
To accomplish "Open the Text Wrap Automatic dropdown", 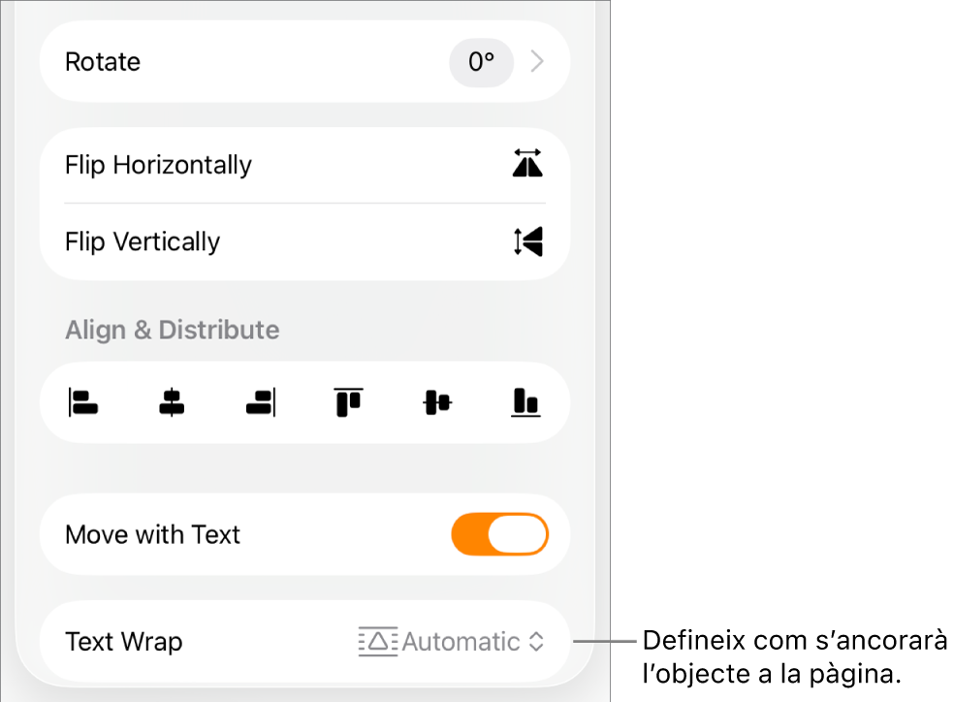I will pyautogui.click(x=451, y=642).
